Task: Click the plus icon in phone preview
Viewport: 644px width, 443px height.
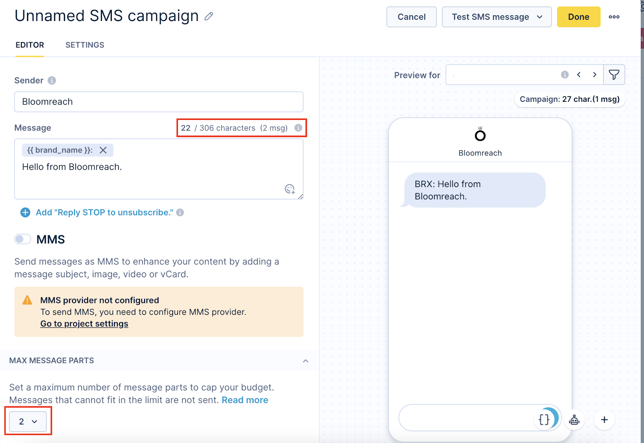Action: point(604,420)
